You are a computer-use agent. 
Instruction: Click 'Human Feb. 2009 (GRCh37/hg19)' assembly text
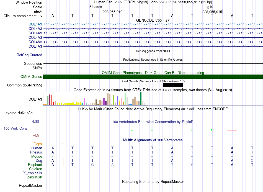pyautogui.click(x=121, y=2)
